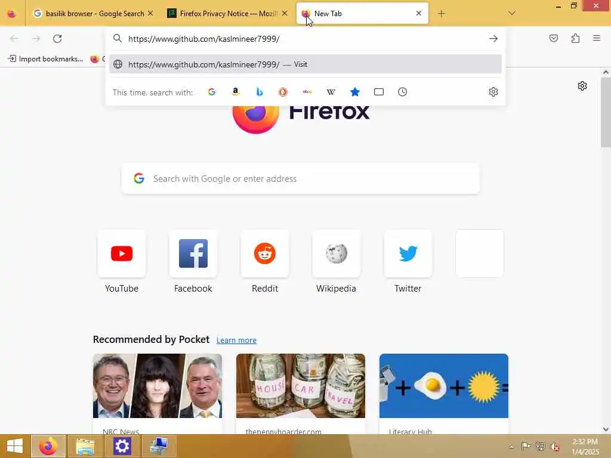Search this time with eBay icon
Viewport: 611px width, 458px height.
(307, 92)
